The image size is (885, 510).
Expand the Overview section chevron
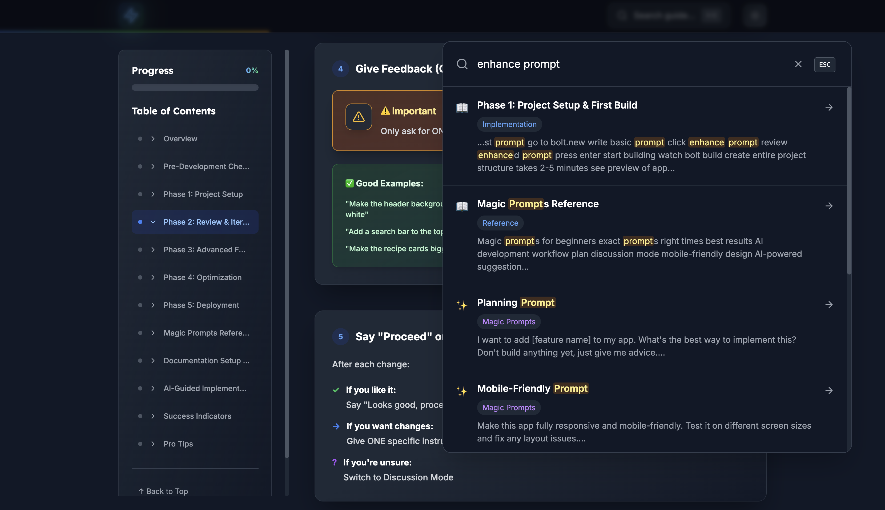coord(153,139)
